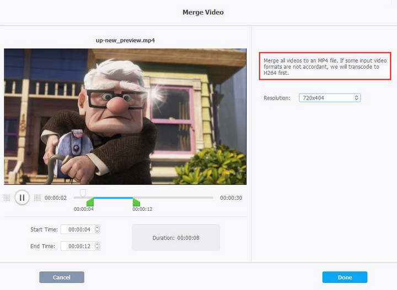Click the dotted grip icon left of pause
The image size is (397, 290).
tap(7, 198)
